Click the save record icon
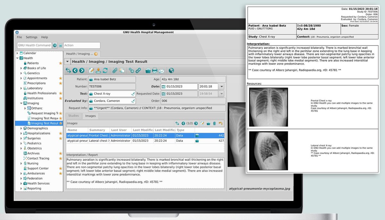The image size is (385, 220). tap(98, 70)
